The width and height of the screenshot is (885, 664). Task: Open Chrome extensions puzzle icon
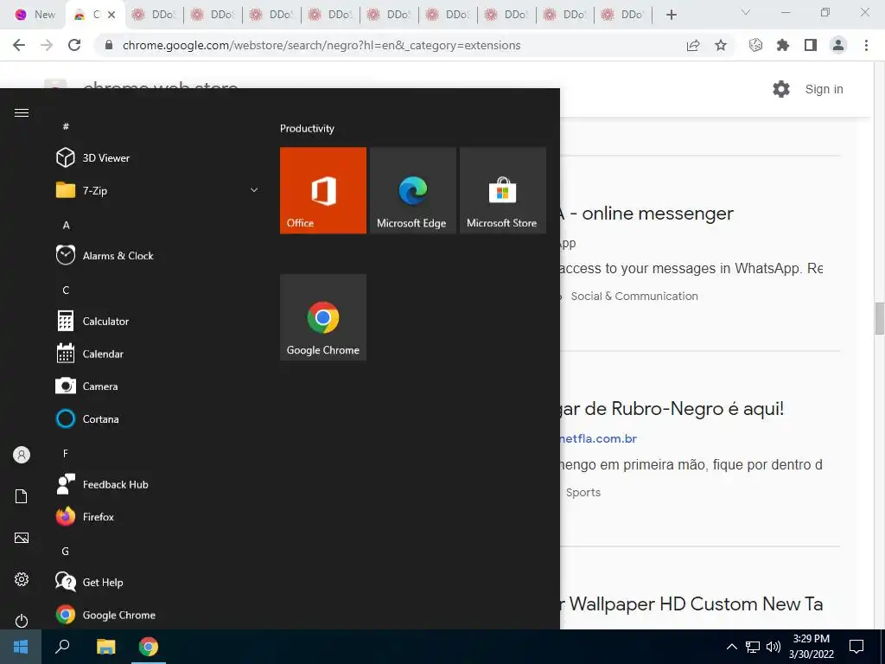[783, 45]
